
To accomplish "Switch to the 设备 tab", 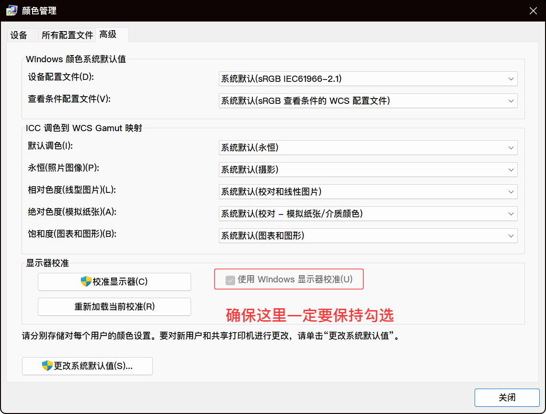I will click(19, 35).
